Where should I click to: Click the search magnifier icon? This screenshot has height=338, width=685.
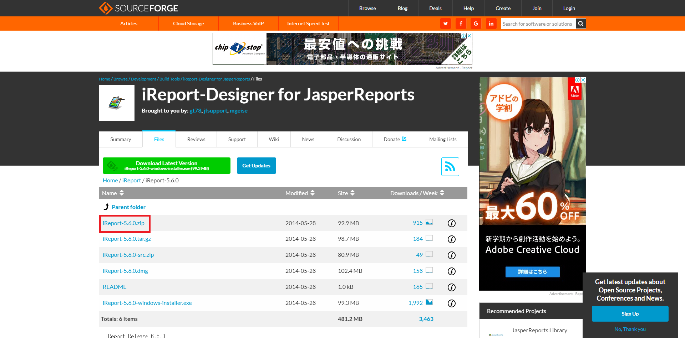pos(580,24)
